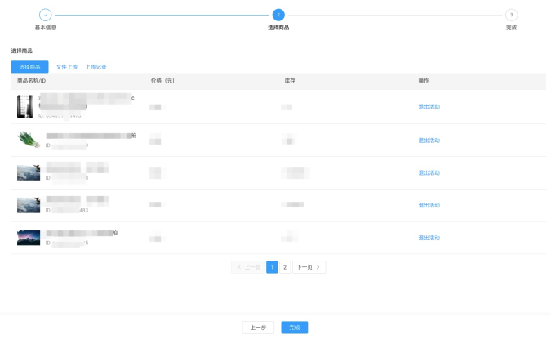The height and width of the screenshot is (339, 551).
Task: Click the completed step one checkmark icon
Action: coord(45,15)
